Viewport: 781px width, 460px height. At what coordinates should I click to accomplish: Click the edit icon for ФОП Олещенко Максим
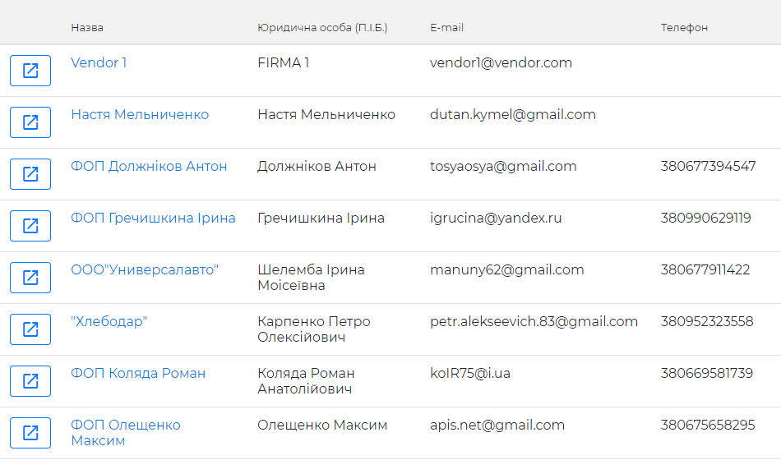(x=30, y=433)
